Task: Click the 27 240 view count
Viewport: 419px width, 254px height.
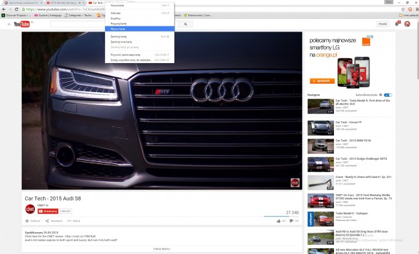Action: pyautogui.click(x=293, y=213)
